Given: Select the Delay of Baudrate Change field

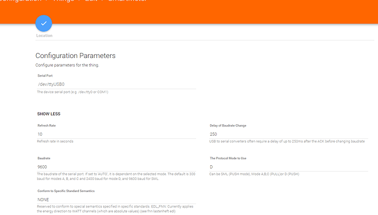Looking at the screenshot, I should coord(289,134).
